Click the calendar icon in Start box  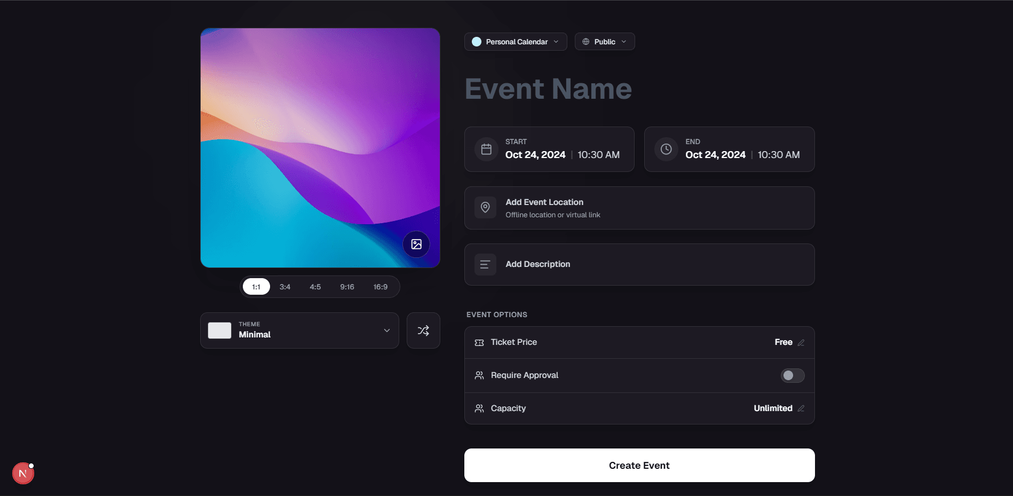486,149
